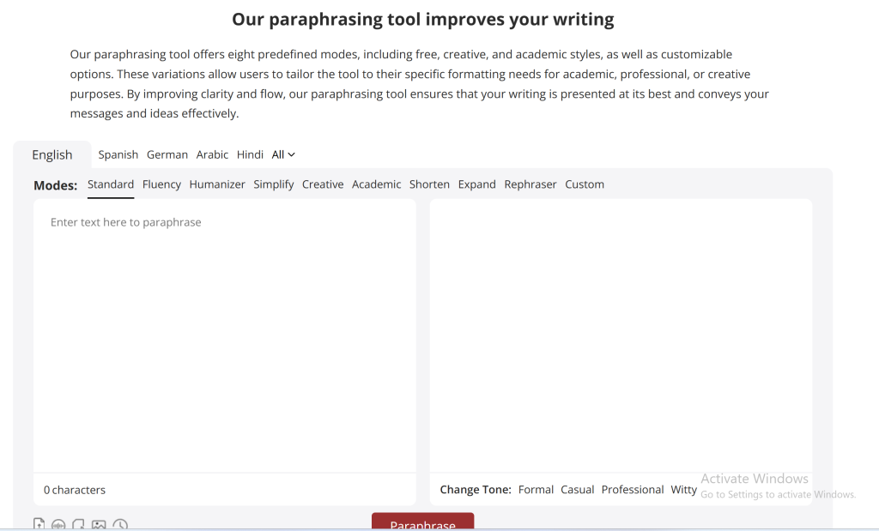The width and height of the screenshot is (879, 531).
Task: Click the paste text icon
Action: [78, 523]
